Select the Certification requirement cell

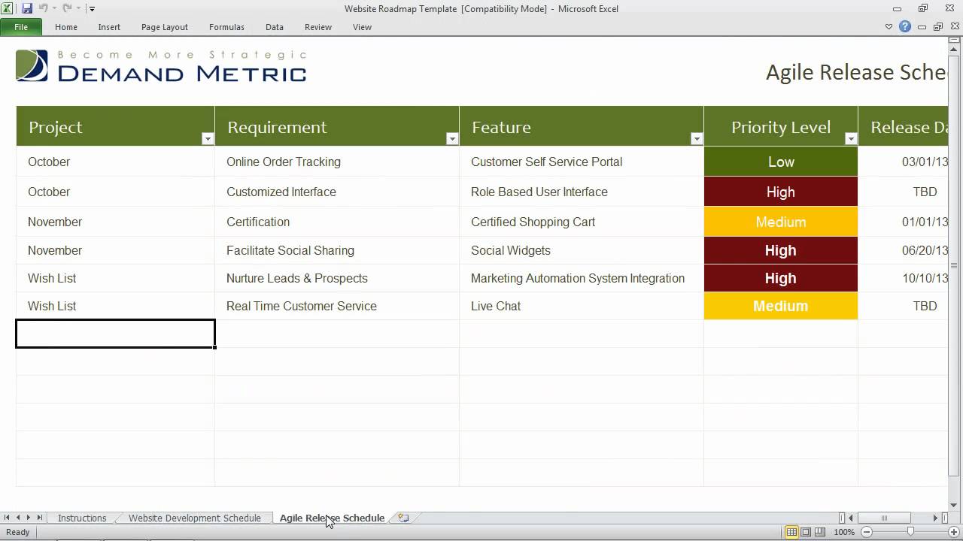point(337,222)
